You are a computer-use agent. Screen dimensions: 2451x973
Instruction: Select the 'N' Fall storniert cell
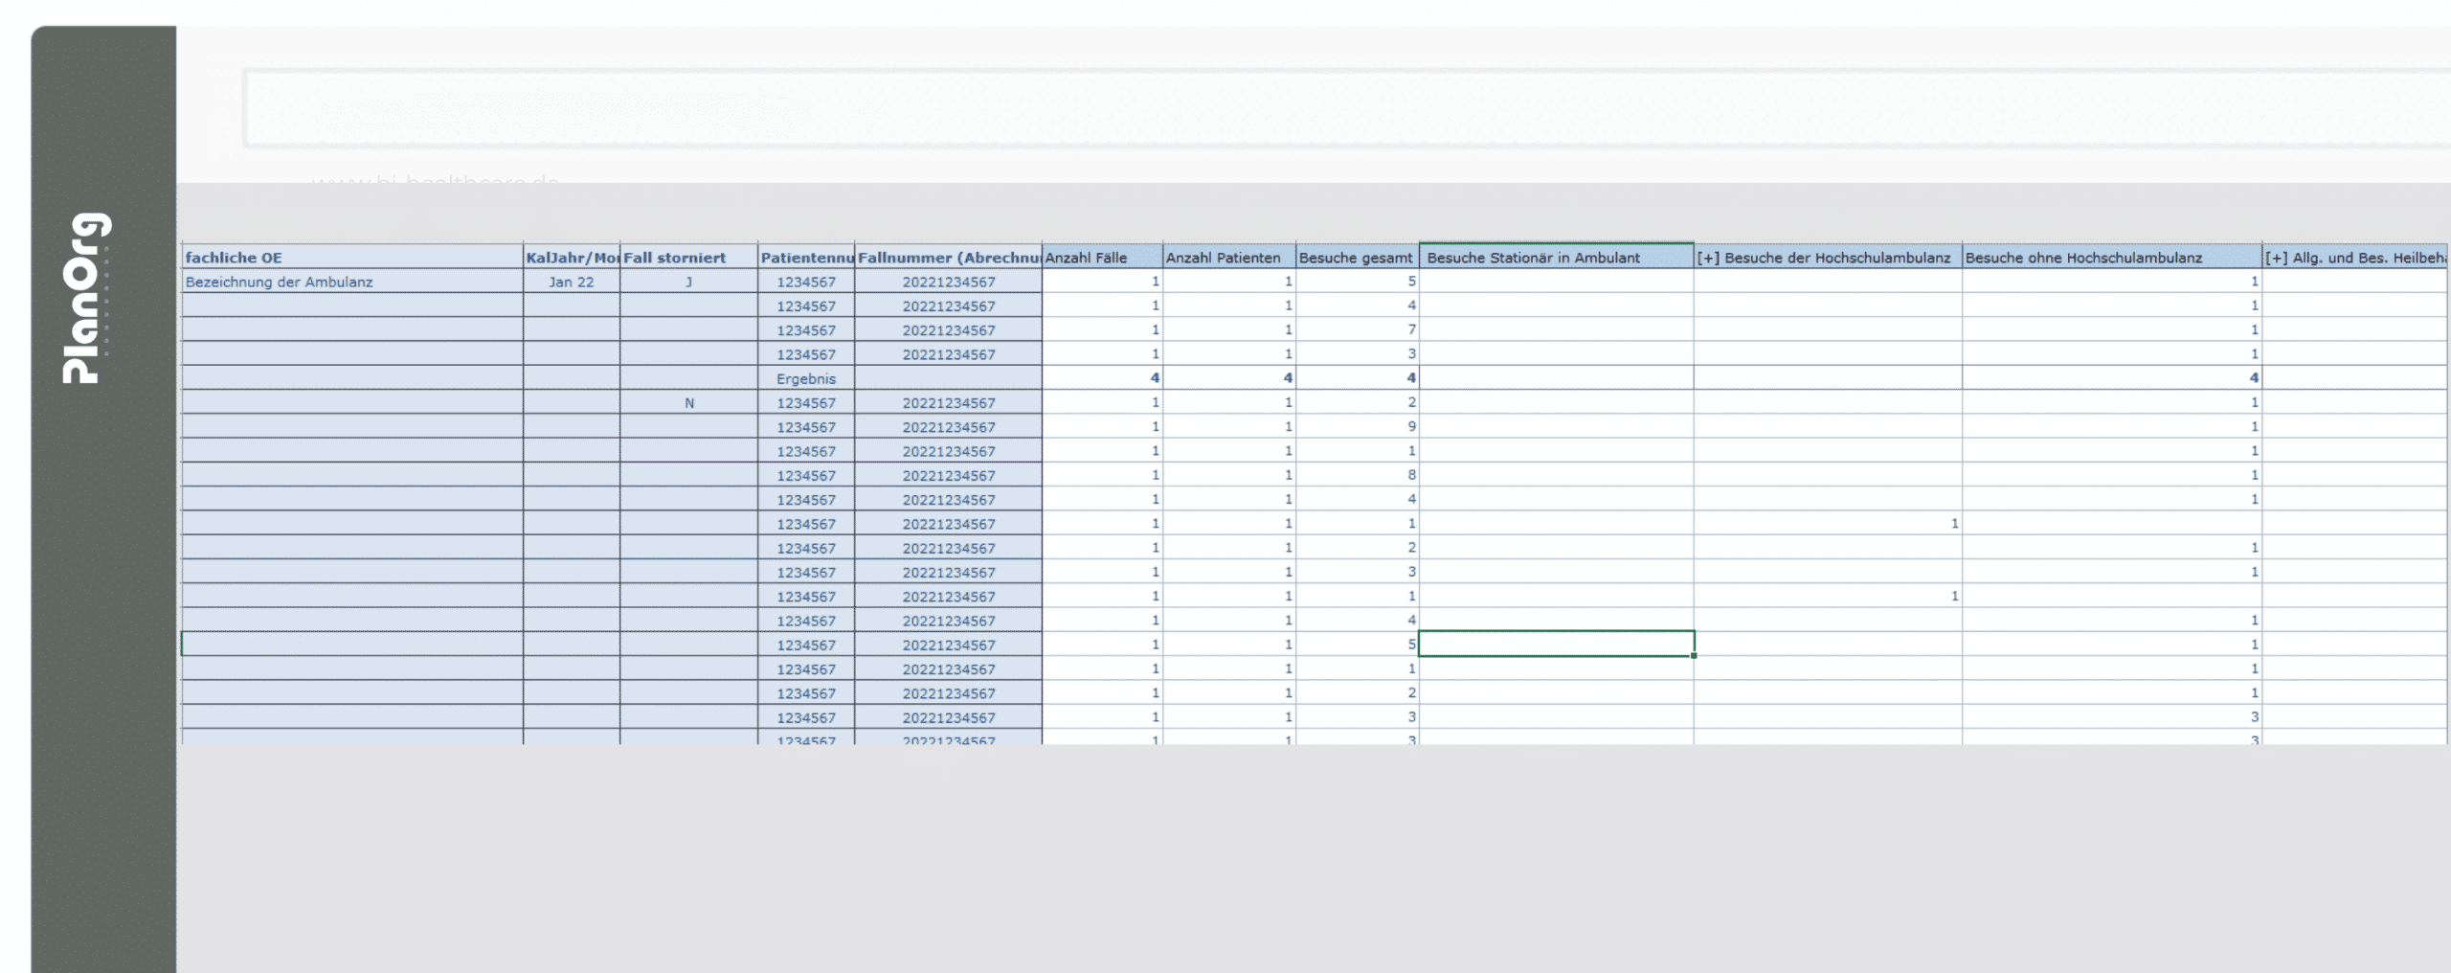click(688, 402)
